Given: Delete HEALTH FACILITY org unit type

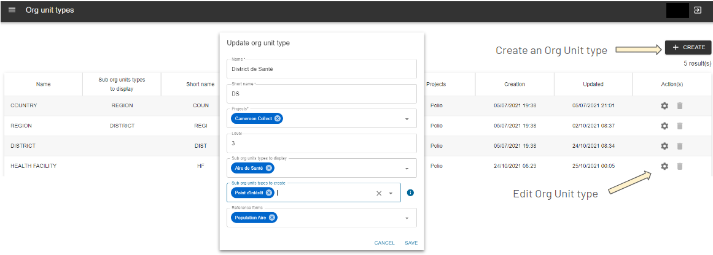Looking at the screenshot, I should pos(680,166).
